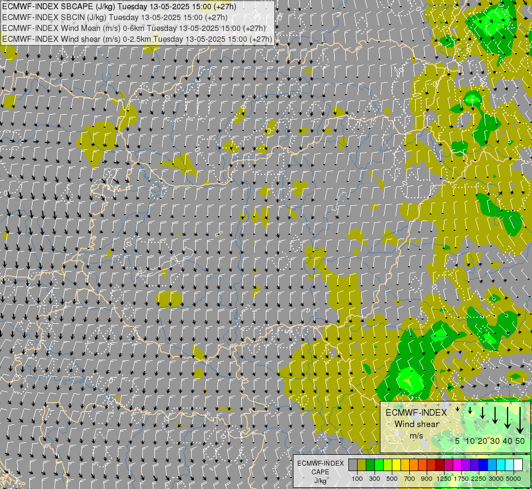Click the 10 m/s wind shear arrow sample

pyautogui.click(x=470, y=411)
